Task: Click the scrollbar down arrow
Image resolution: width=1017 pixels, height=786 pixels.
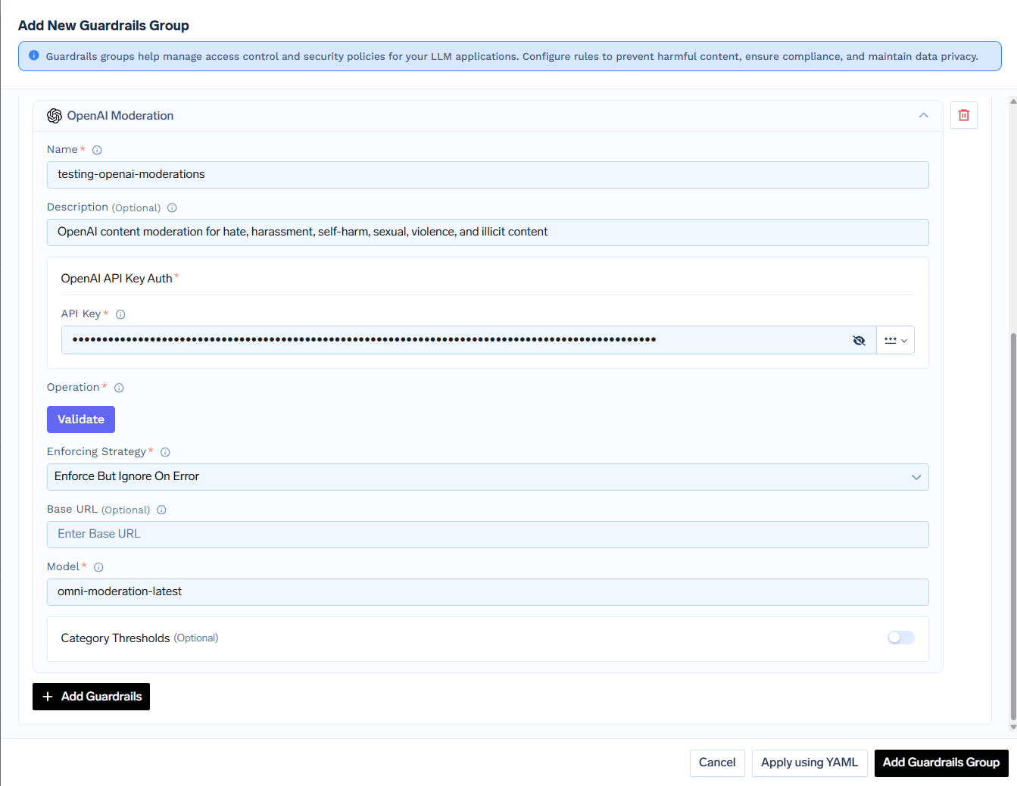Action: tap(1013, 728)
